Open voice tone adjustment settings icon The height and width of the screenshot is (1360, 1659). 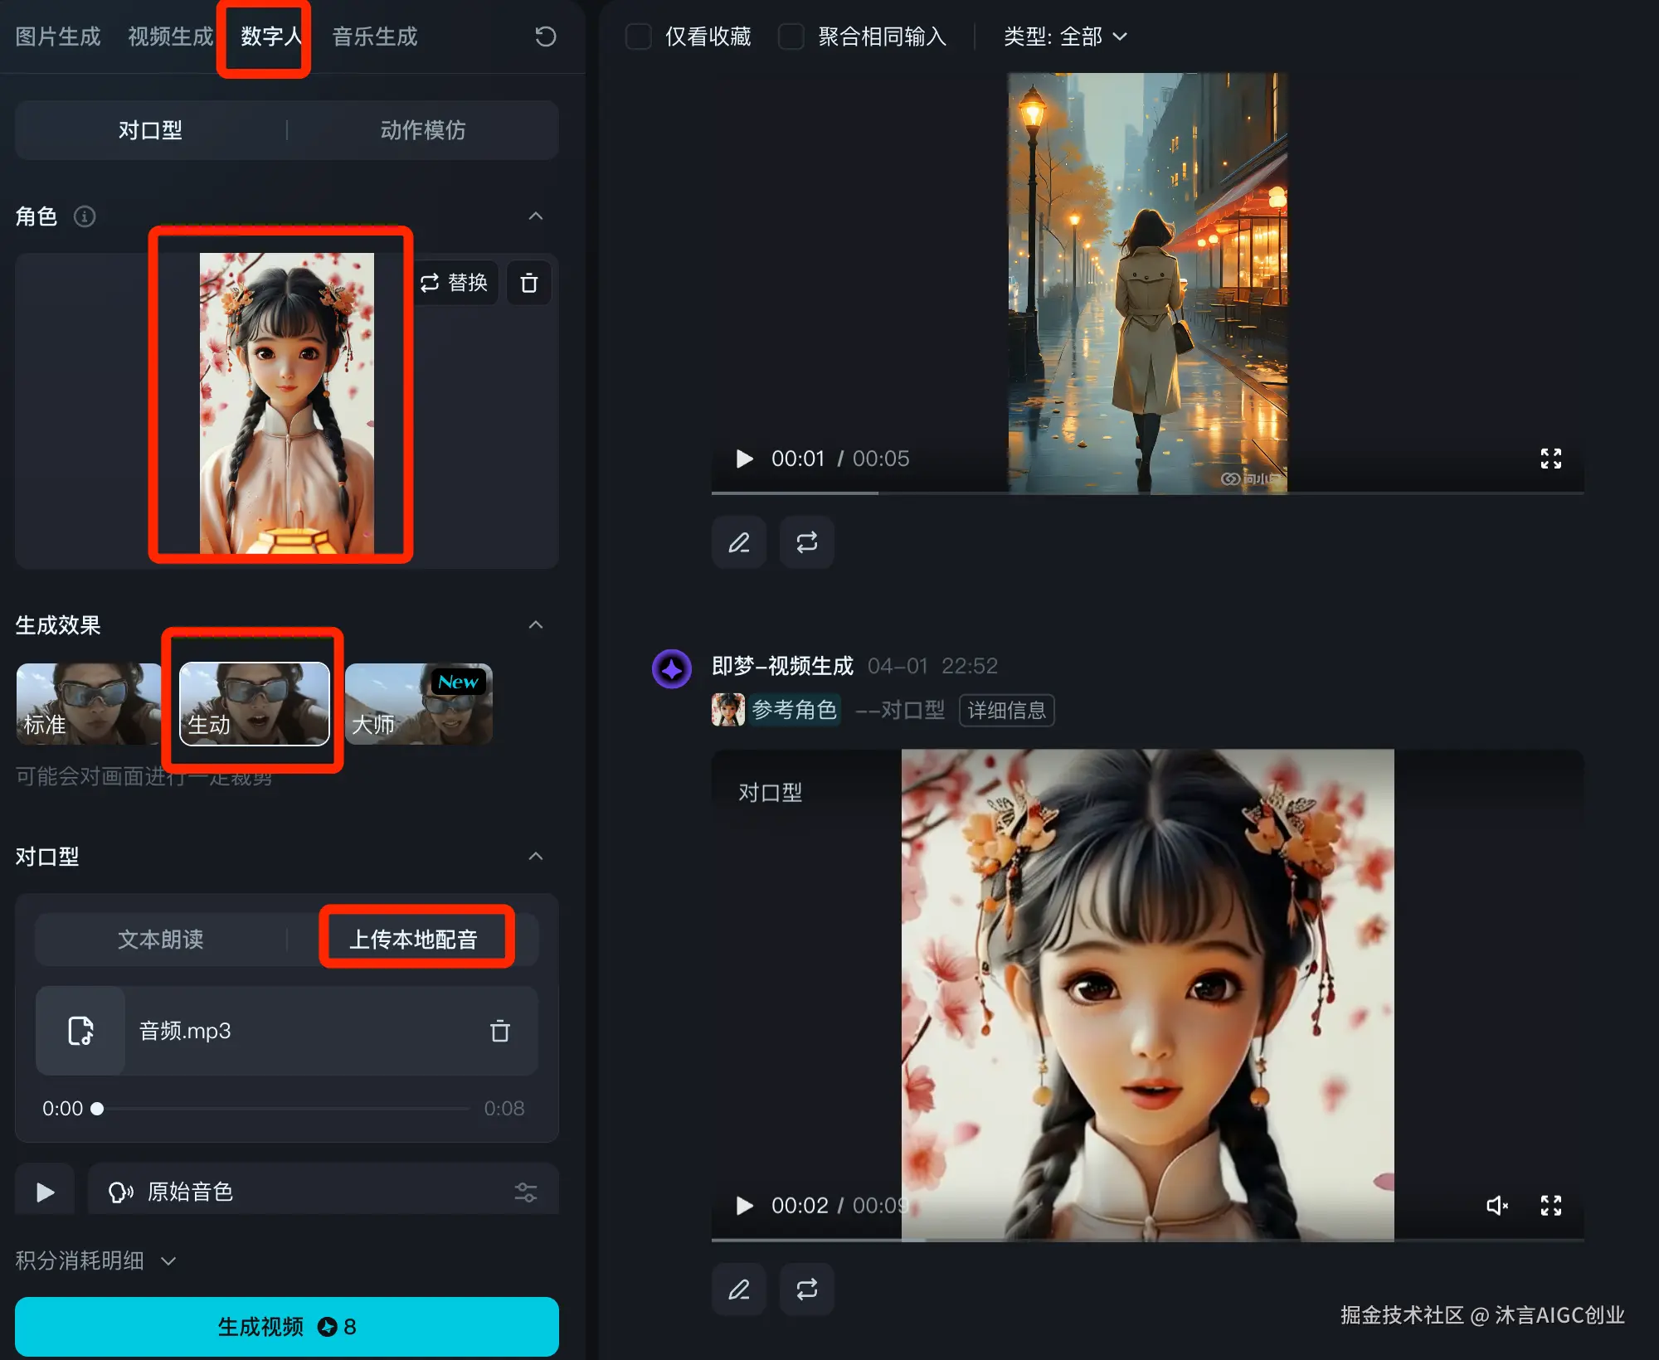525,1192
